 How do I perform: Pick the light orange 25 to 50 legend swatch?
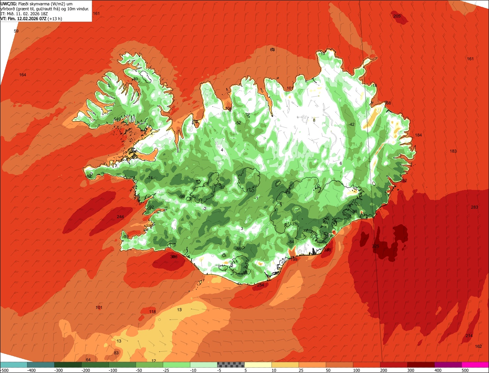point(312,365)
